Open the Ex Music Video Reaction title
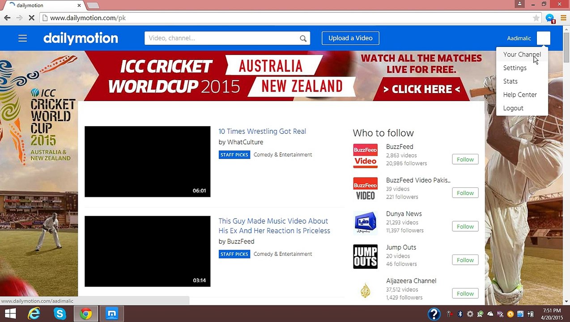 point(274,226)
